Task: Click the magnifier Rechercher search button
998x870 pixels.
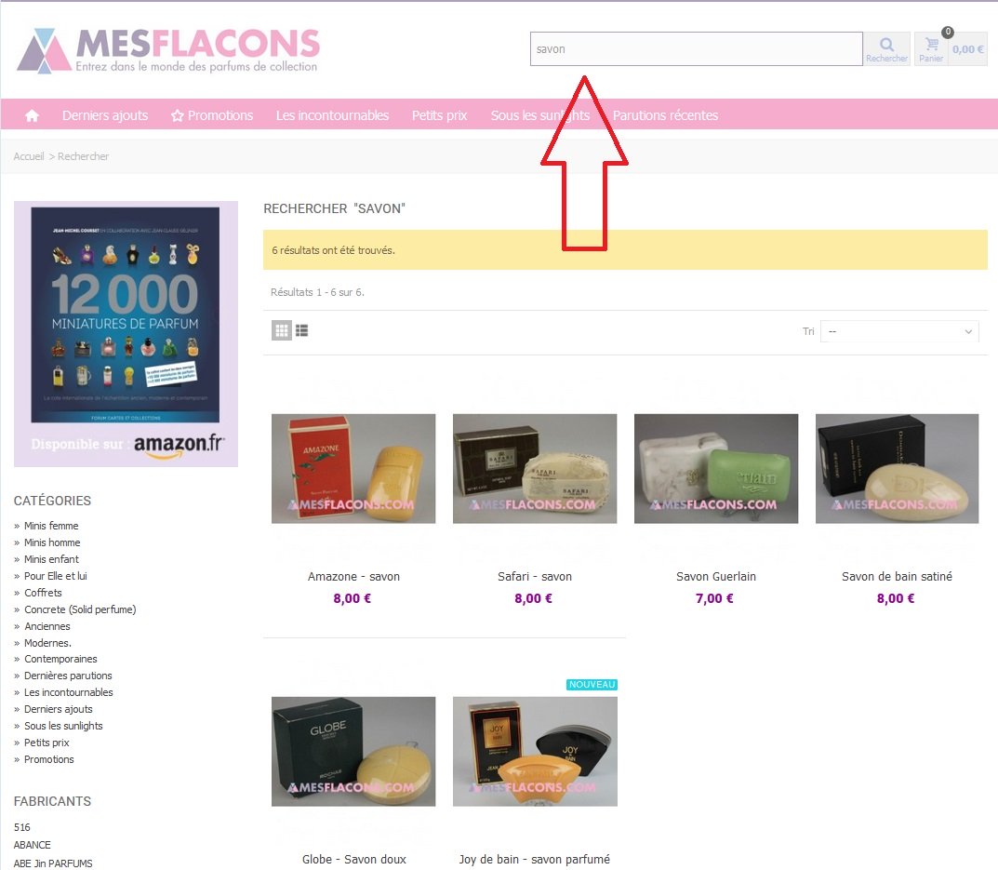Action: click(886, 49)
